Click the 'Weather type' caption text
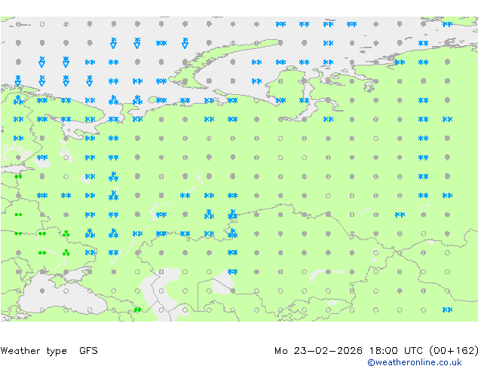The width and height of the screenshot is (478, 369). (34, 351)
